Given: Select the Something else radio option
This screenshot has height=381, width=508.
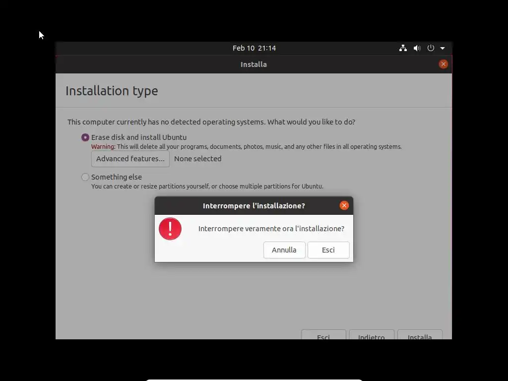Looking at the screenshot, I should [85, 177].
